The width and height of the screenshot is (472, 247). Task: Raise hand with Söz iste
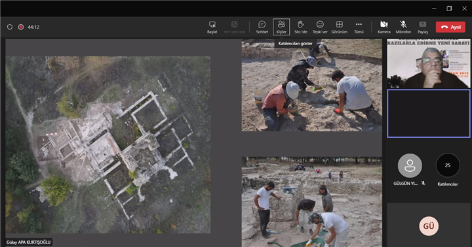point(300,27)
